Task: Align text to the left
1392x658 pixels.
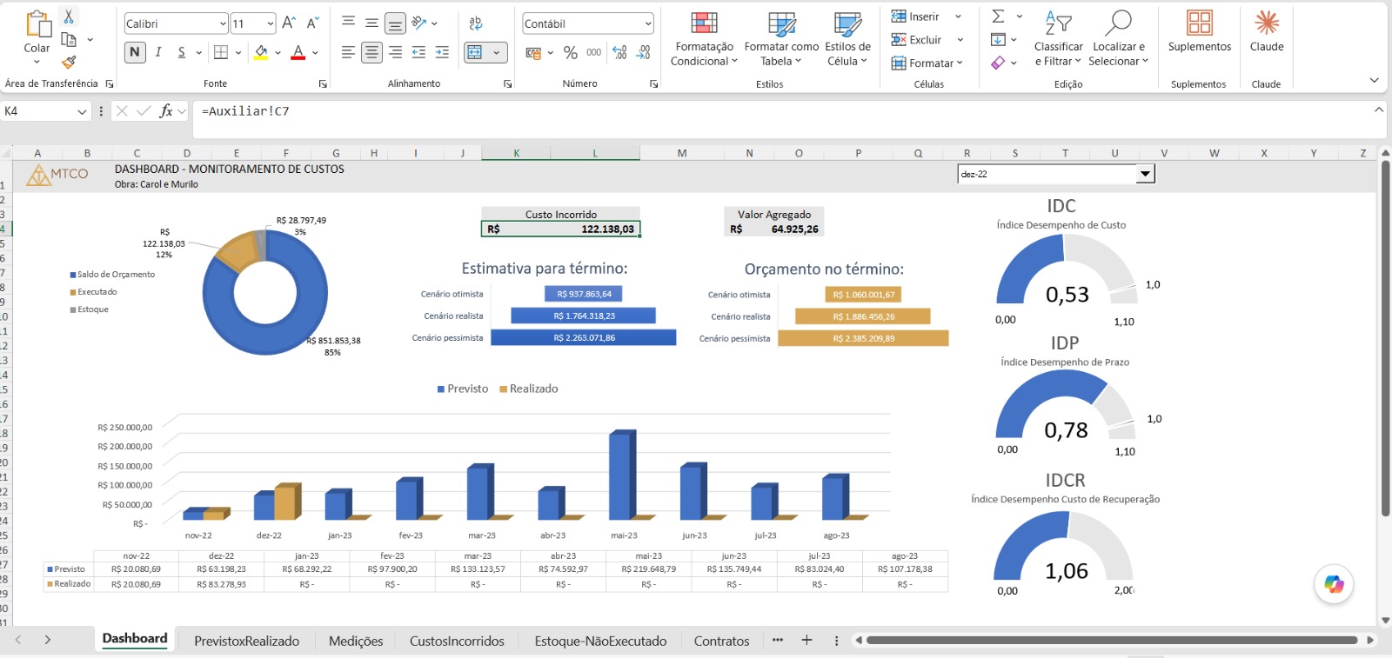Action: click(x=348, y=53)
